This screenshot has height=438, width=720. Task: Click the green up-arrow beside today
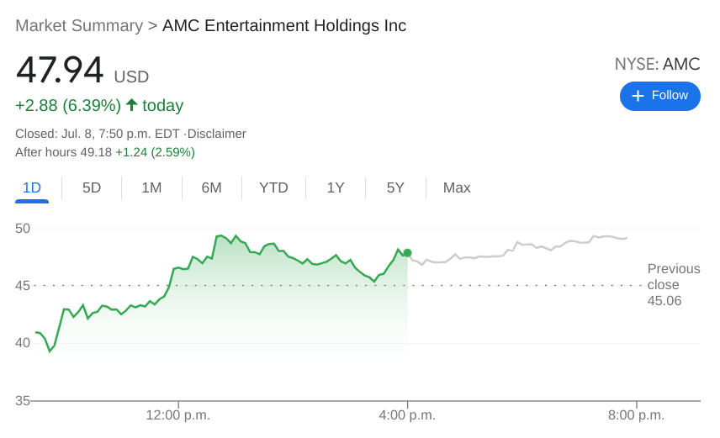[132, 105]
